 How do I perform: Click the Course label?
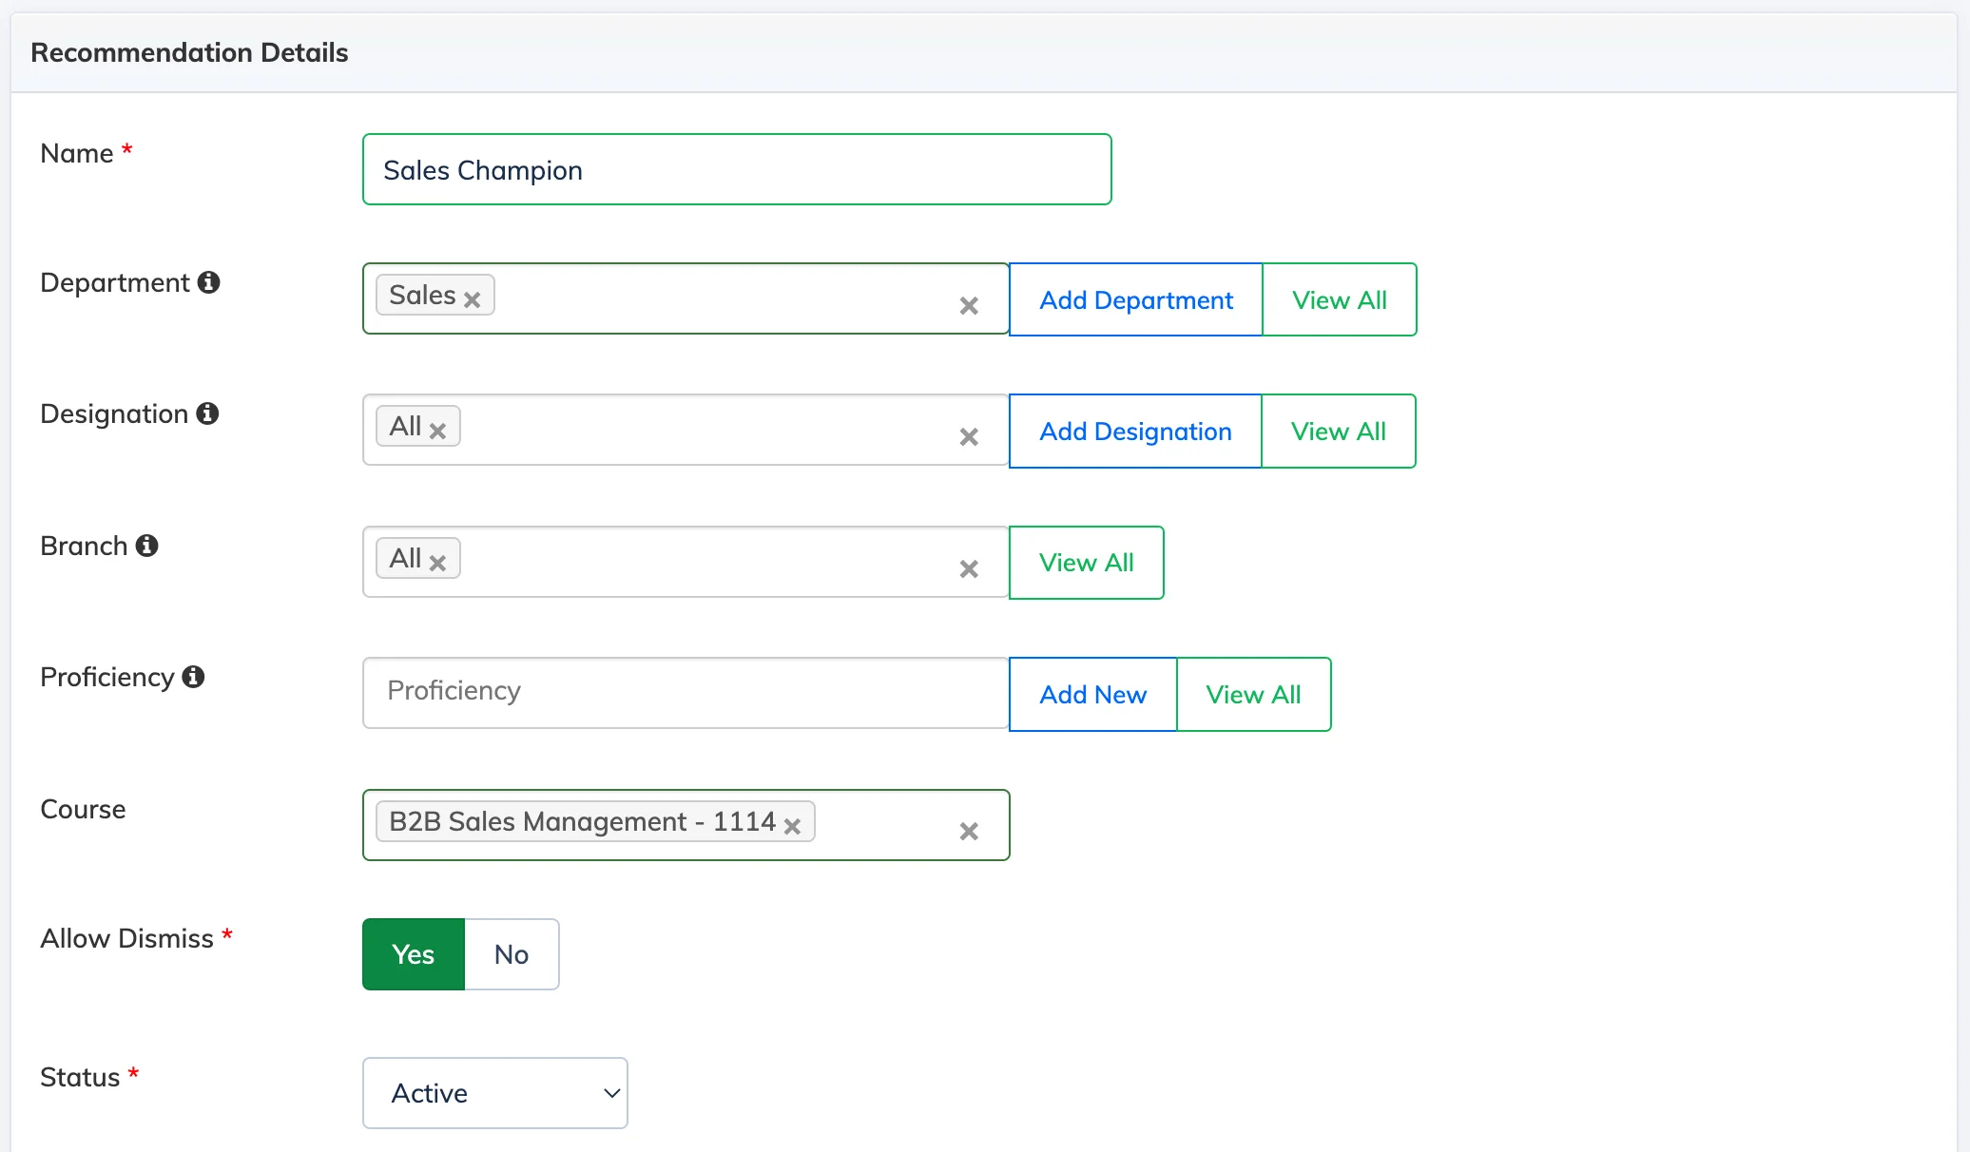[x=83, y=809]
